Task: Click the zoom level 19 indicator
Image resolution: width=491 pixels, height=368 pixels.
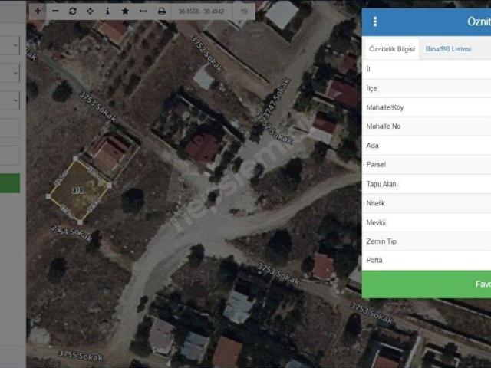Action: (x=244, y=11)
